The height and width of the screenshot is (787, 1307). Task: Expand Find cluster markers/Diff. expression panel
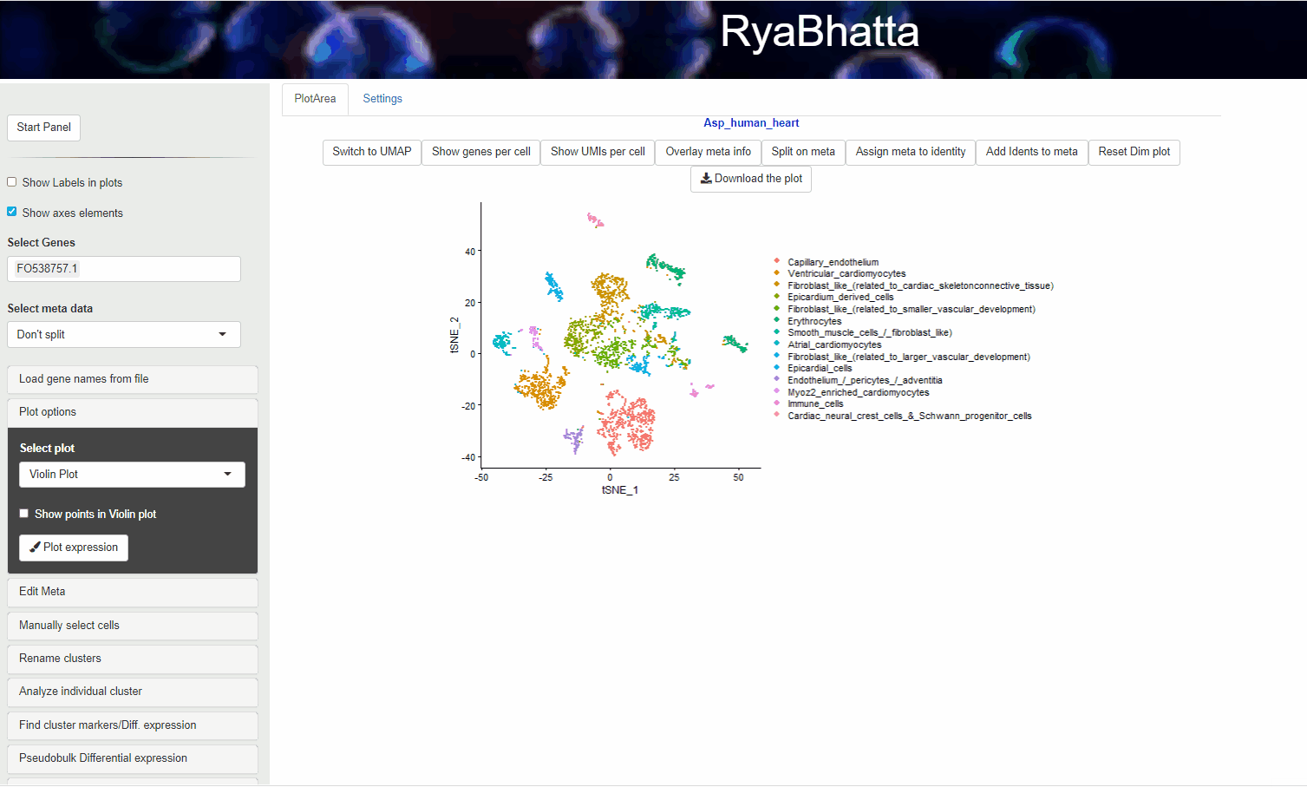tap(133, 725)
